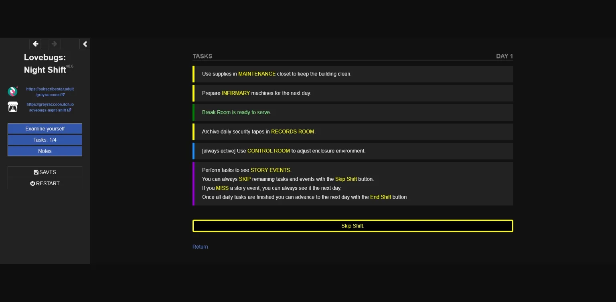Click the floppy disk icon on SAVES
Viewport: 616px width, 302px height.
36,172
